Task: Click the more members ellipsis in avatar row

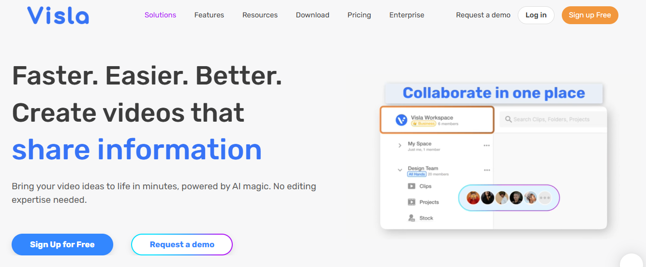Action: click(545, 198)
